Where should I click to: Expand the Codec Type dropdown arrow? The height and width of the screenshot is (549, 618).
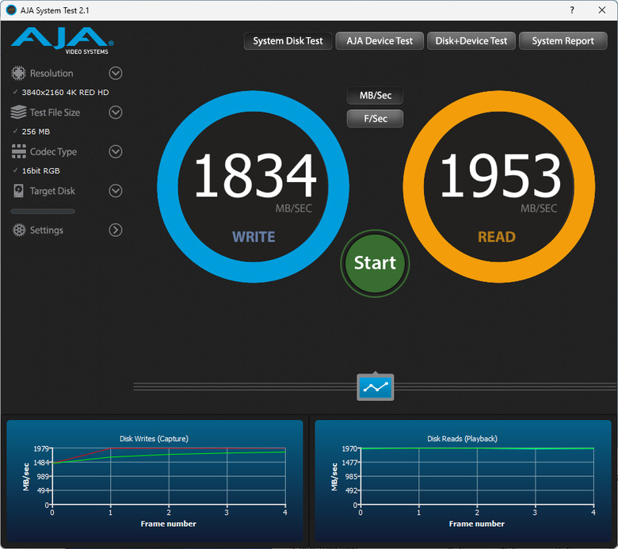click(116, 151)
